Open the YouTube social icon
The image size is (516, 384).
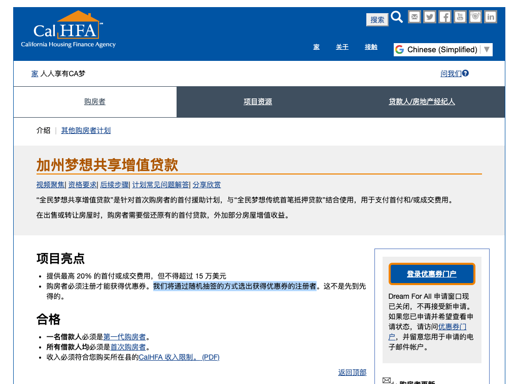point(460,17)
